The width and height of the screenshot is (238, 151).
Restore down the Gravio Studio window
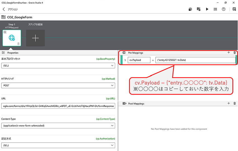(226, 3)
